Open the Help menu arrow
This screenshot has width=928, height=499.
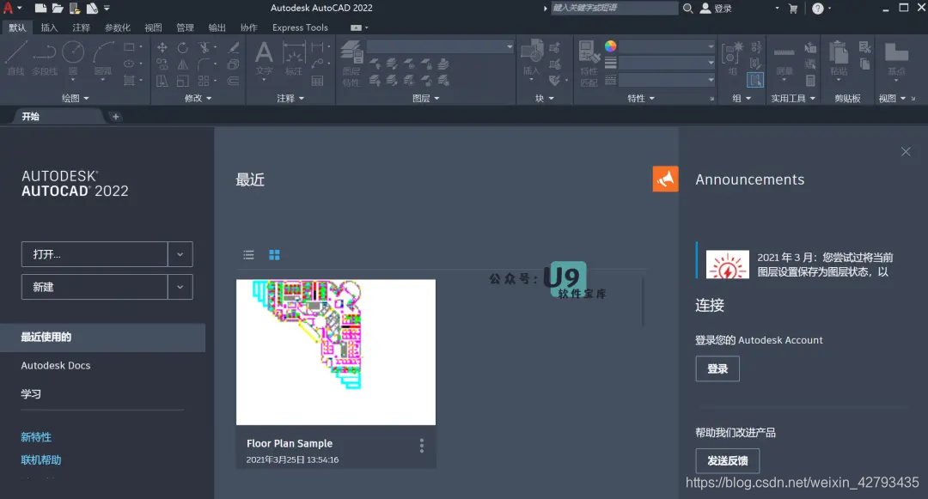(x=830, y=9)
